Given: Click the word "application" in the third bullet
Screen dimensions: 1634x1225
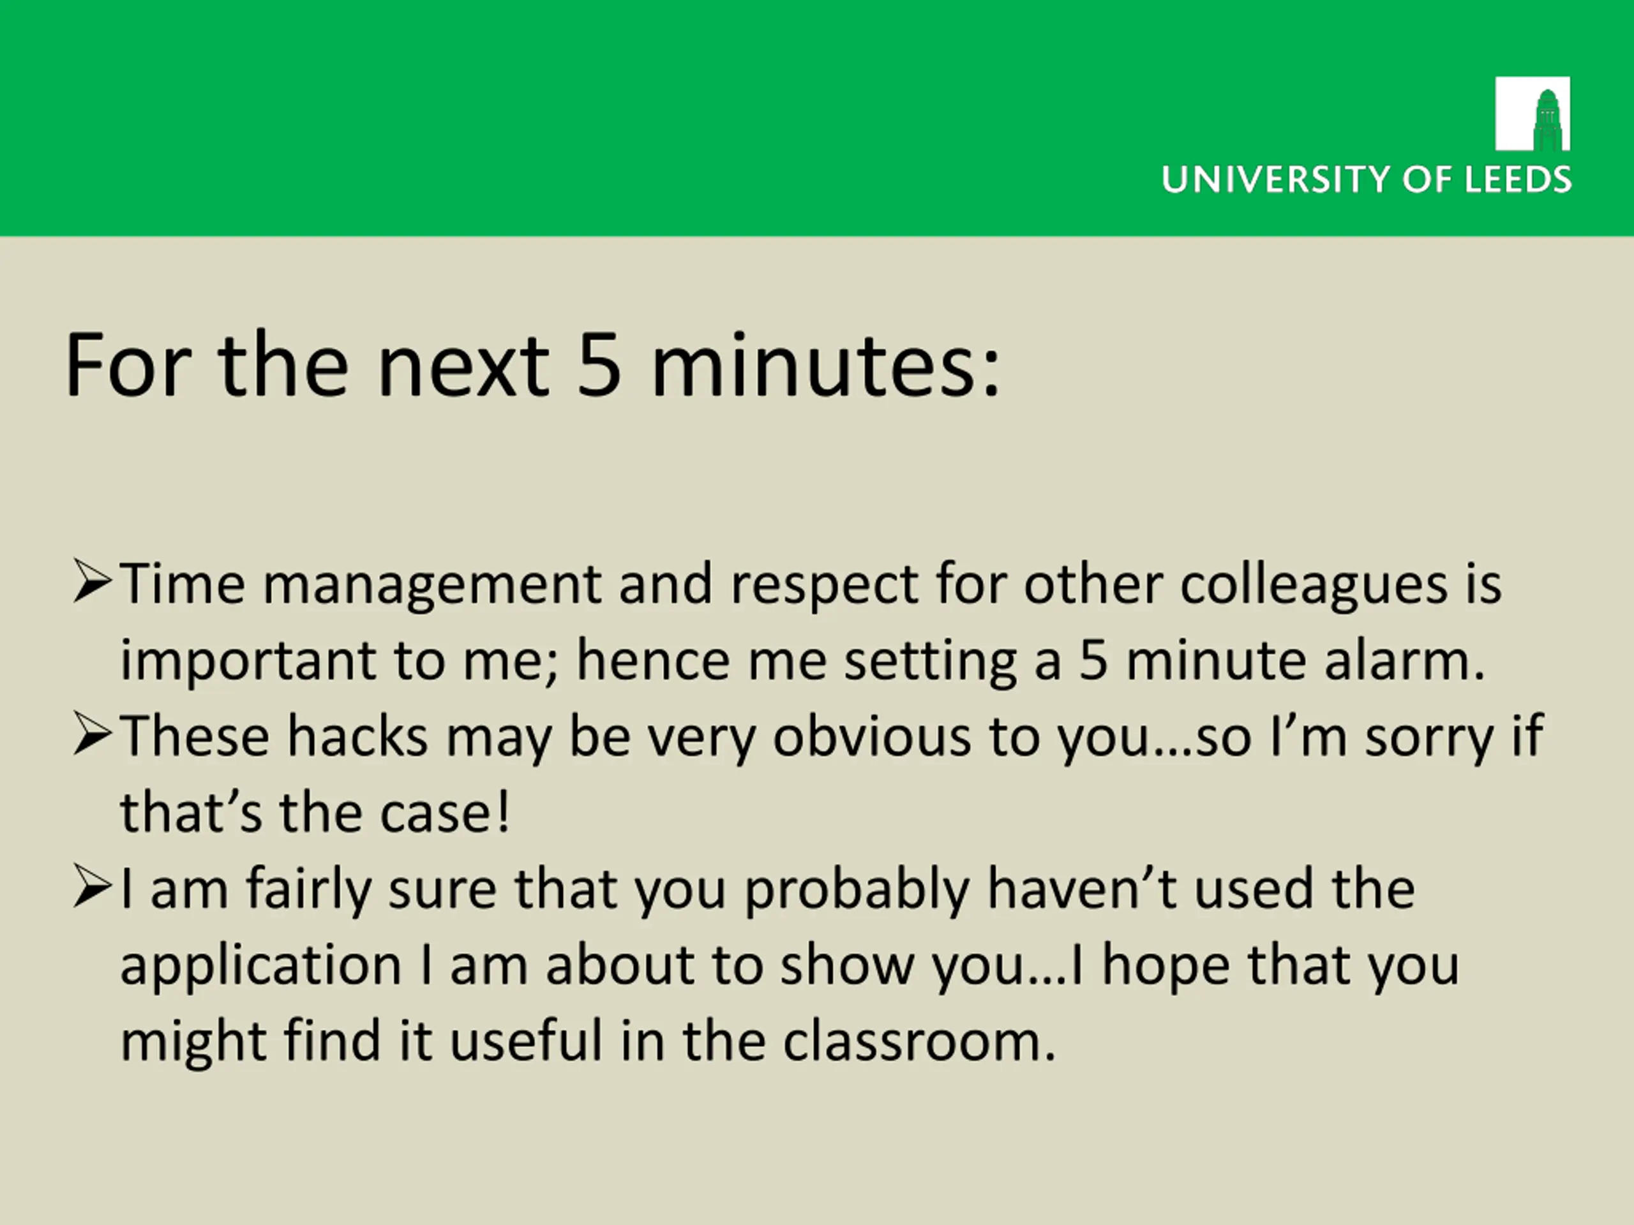Looking at the screenshot, I should pos(261,965).
